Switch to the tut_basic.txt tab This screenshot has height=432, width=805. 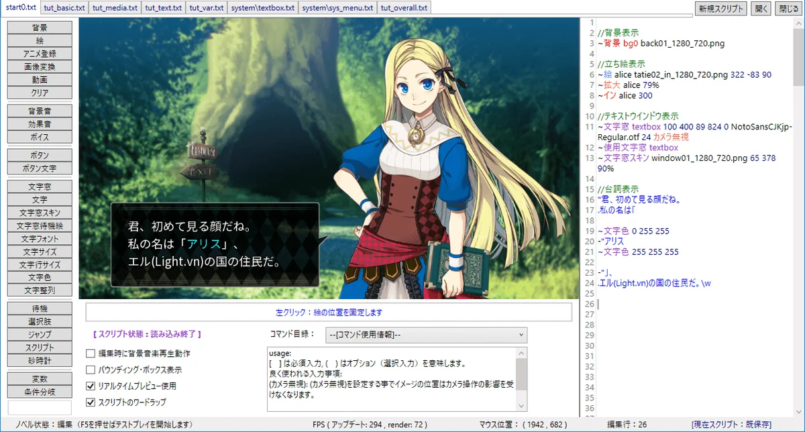64,8
